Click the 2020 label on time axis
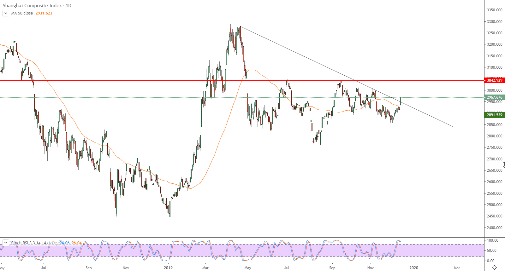 pyautogui.click(x=413, y=268)
